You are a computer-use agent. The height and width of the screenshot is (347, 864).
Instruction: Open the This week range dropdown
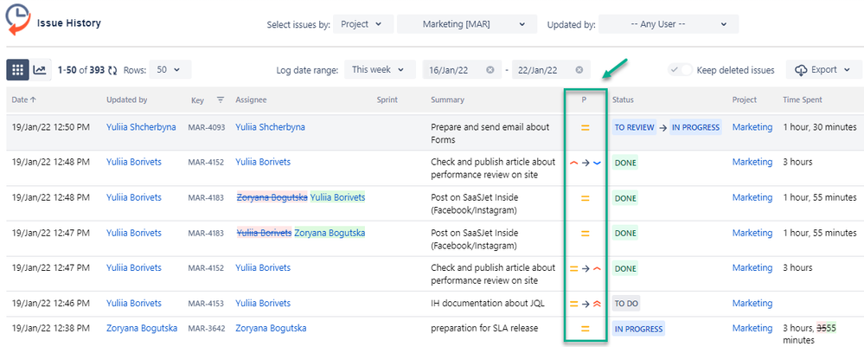click(x=381, y=69)
